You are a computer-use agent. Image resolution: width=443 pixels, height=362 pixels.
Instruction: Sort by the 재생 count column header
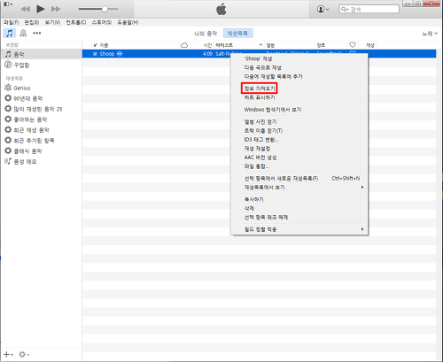coord(370,45)
